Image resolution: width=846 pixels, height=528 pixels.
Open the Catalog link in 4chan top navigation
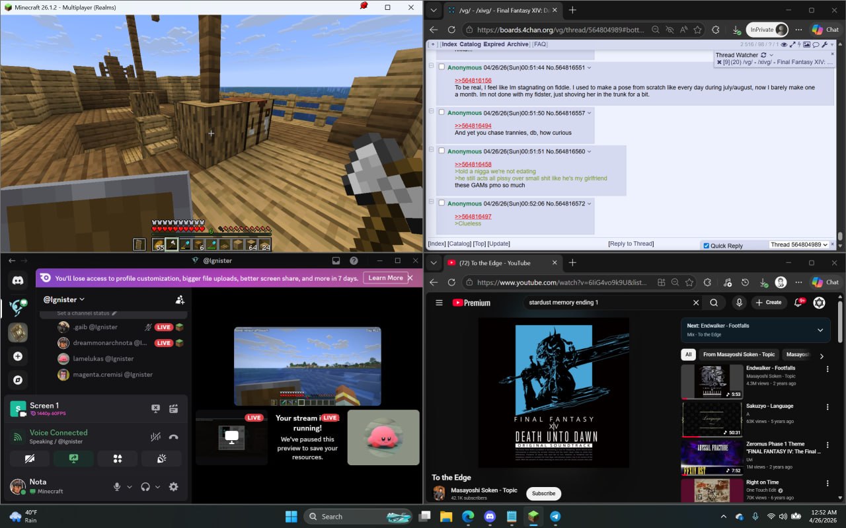470,44
